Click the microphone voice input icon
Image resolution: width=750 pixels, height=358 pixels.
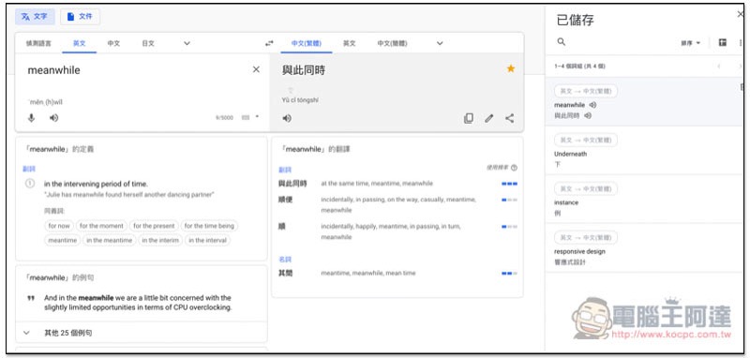coord(32,117)
